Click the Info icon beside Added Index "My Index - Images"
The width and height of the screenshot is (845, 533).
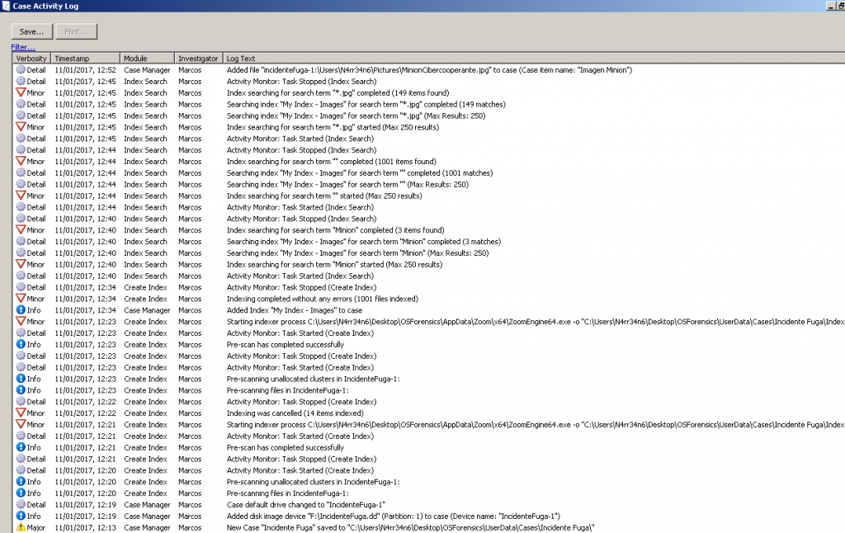click(x=21, y=310)
